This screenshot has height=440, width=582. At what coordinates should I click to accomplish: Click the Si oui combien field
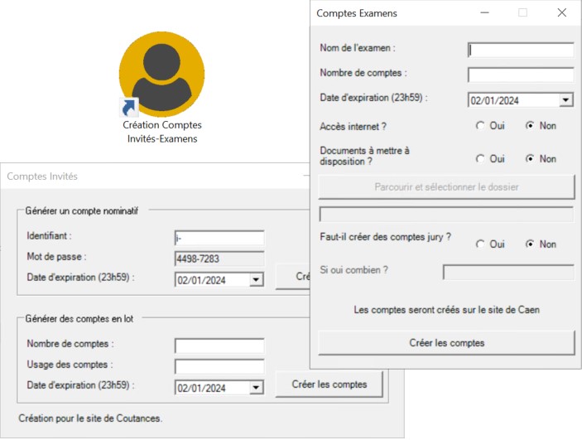coord(508,273)
